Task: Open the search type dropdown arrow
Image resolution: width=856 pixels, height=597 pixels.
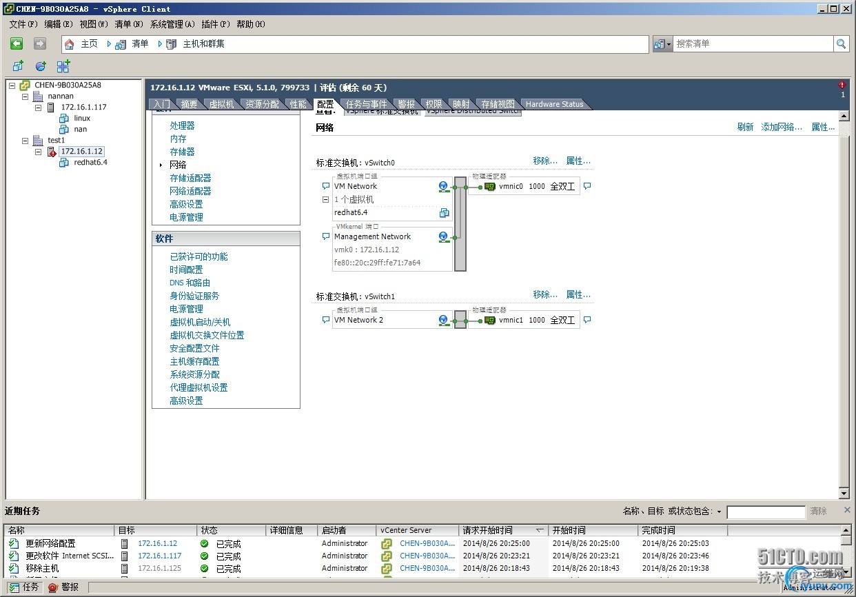Action: [x=668, y=44]
